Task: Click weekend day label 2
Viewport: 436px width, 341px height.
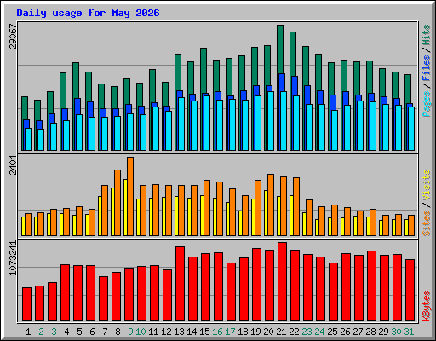Action: (x=41, y=332)
